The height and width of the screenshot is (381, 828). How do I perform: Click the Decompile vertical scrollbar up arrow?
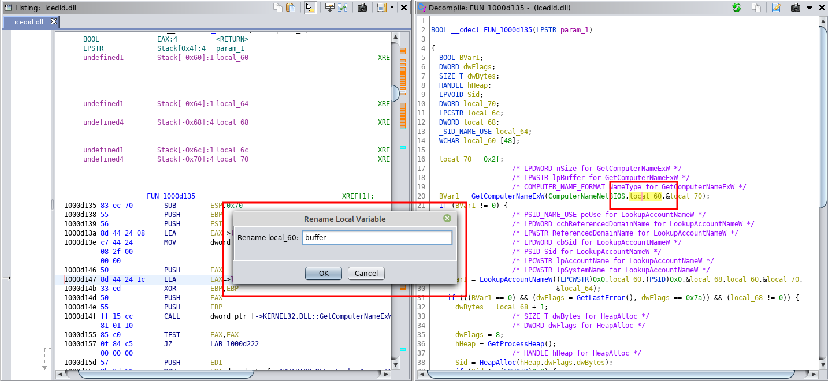823,21
